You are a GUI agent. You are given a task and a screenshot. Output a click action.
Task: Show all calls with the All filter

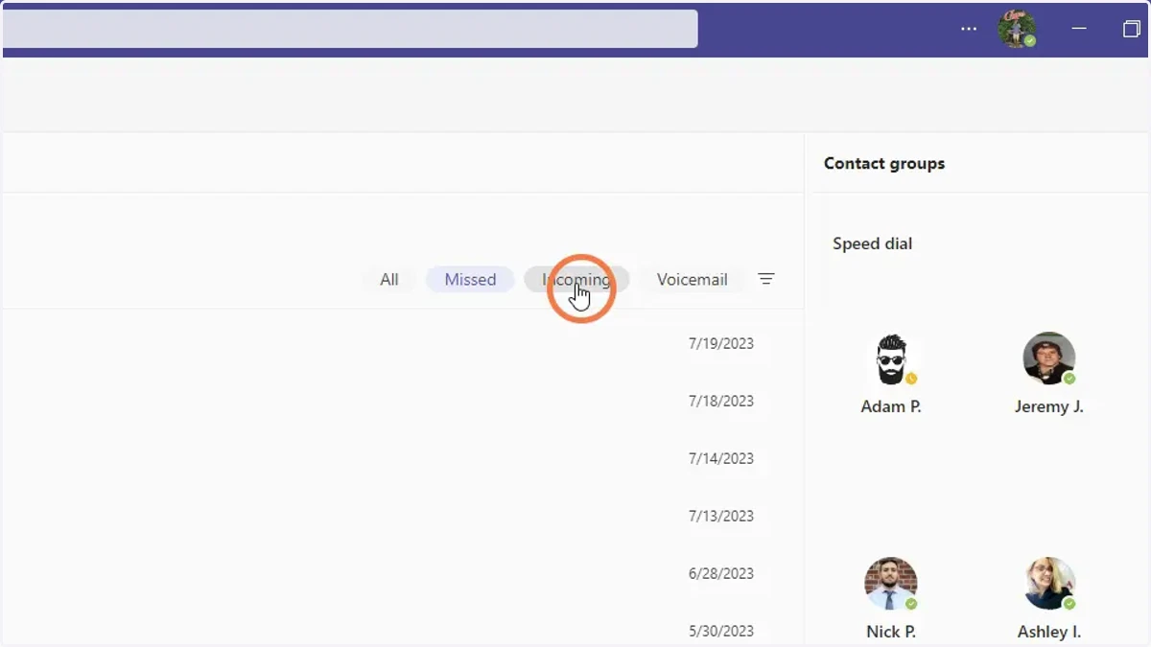[x=388, y=280]
